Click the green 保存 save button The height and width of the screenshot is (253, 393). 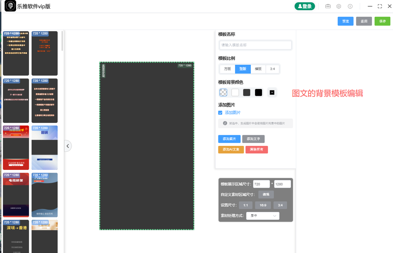[382, 21]
